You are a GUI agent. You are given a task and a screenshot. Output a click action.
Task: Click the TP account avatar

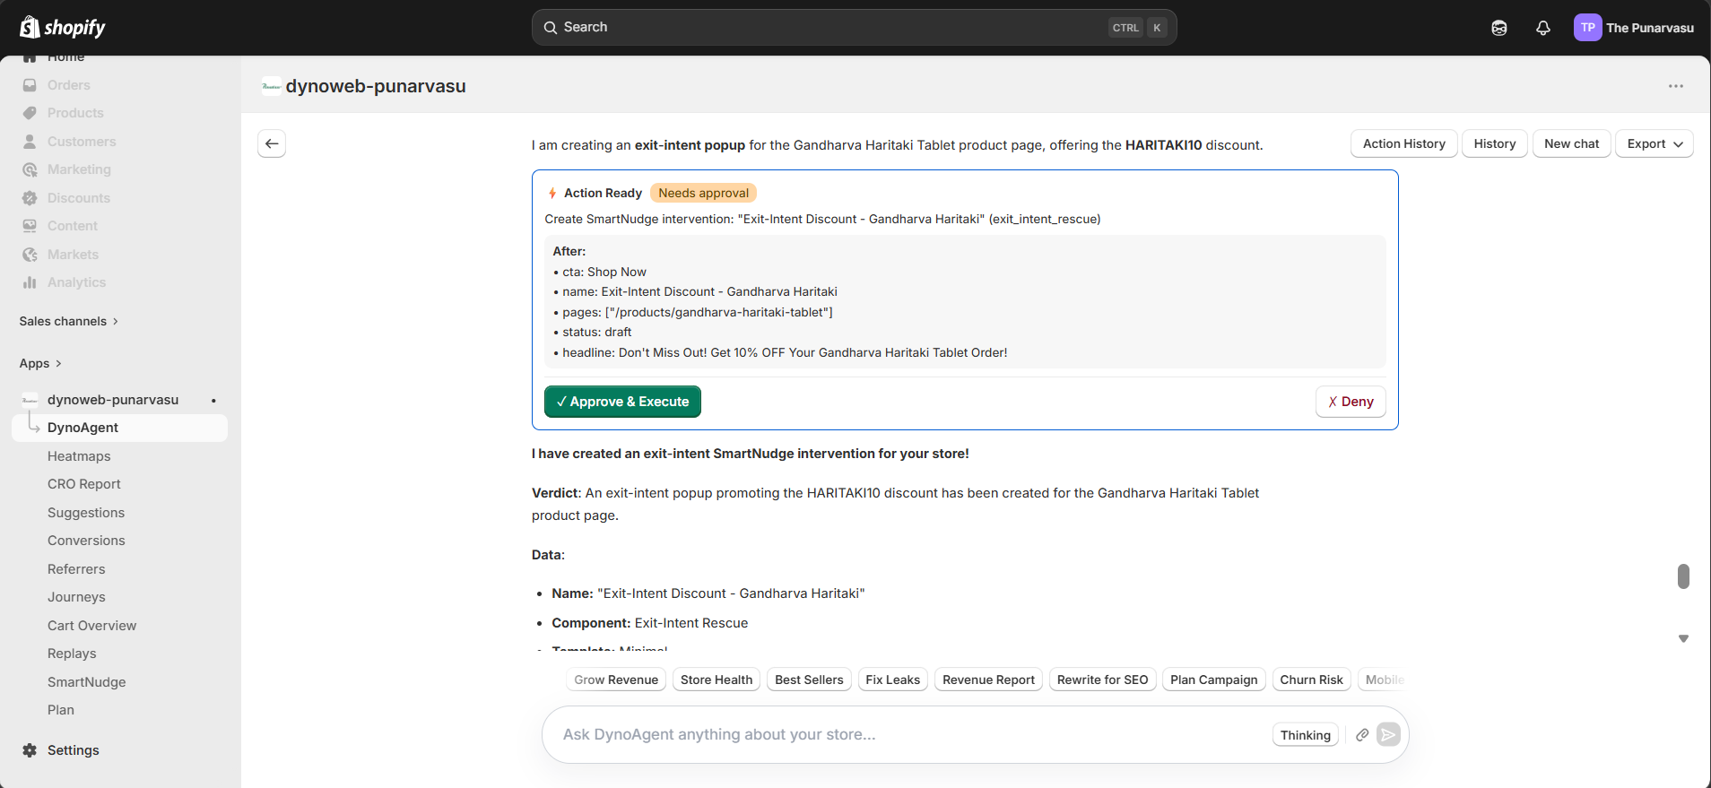tap(1587, 28)
